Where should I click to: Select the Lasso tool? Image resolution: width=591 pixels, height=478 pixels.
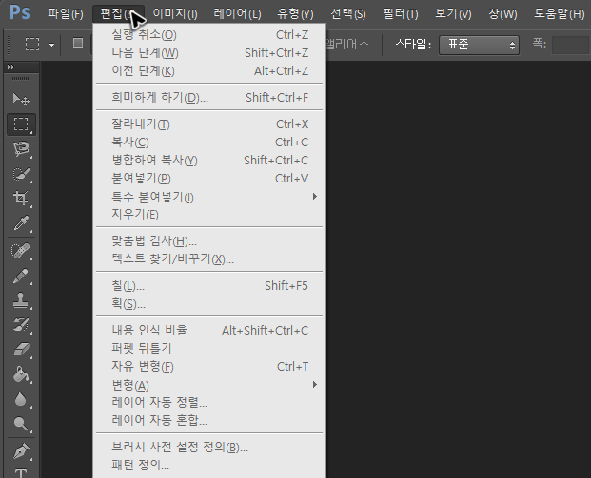[21, 149]
